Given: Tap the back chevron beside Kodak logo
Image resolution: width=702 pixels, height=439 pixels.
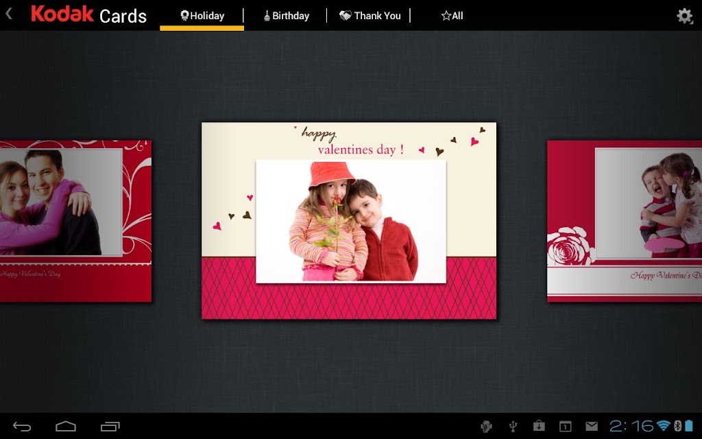Looking at the screenshot, I should click(8, 14).
